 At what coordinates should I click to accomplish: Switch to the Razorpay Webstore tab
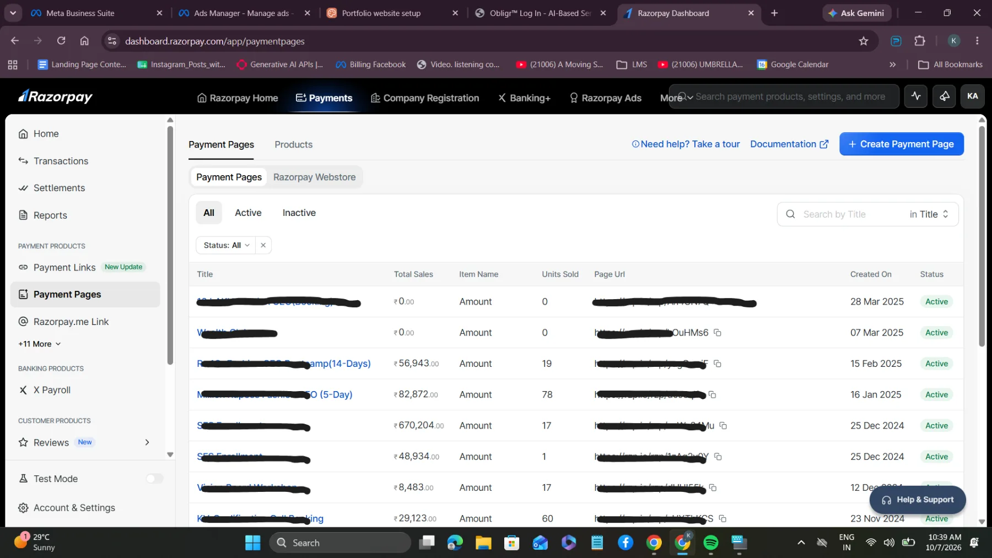[x=314, y=177]
